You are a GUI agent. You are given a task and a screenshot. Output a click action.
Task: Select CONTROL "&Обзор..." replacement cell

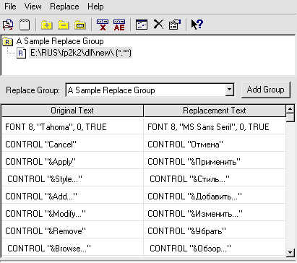pos(215,248)
